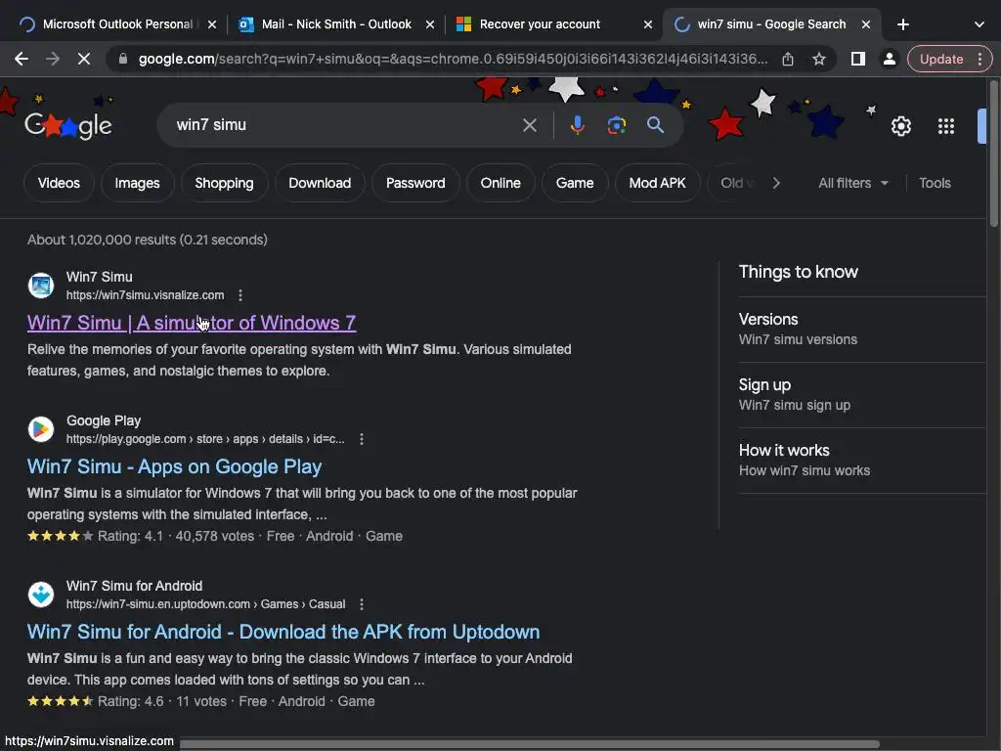This screenshot has height=751, width=1001.
Task: Open Chrome menu with three dots
Action: tap(979, 60)
